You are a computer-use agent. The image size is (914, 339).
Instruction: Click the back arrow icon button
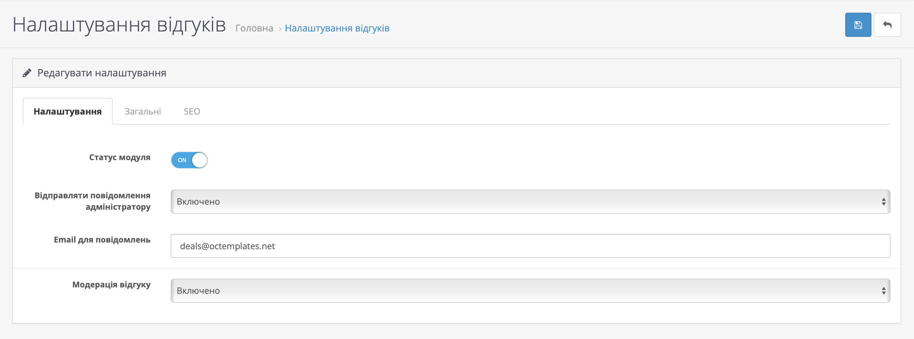click(x=887, y=25)
